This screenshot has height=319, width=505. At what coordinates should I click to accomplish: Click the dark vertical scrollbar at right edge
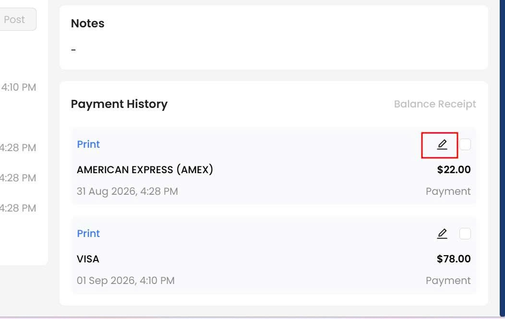pyautogui.click(x=502, y=158)
